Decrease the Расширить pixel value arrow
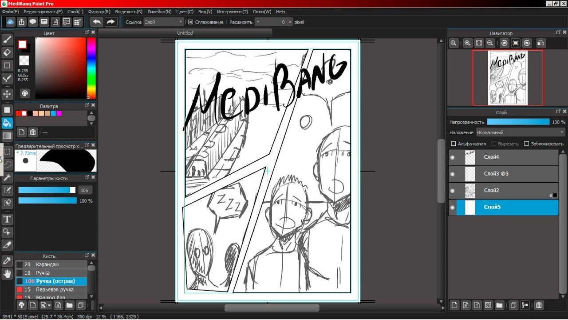The width and height of the screenshot is (568, 320). tap(258, 22)
